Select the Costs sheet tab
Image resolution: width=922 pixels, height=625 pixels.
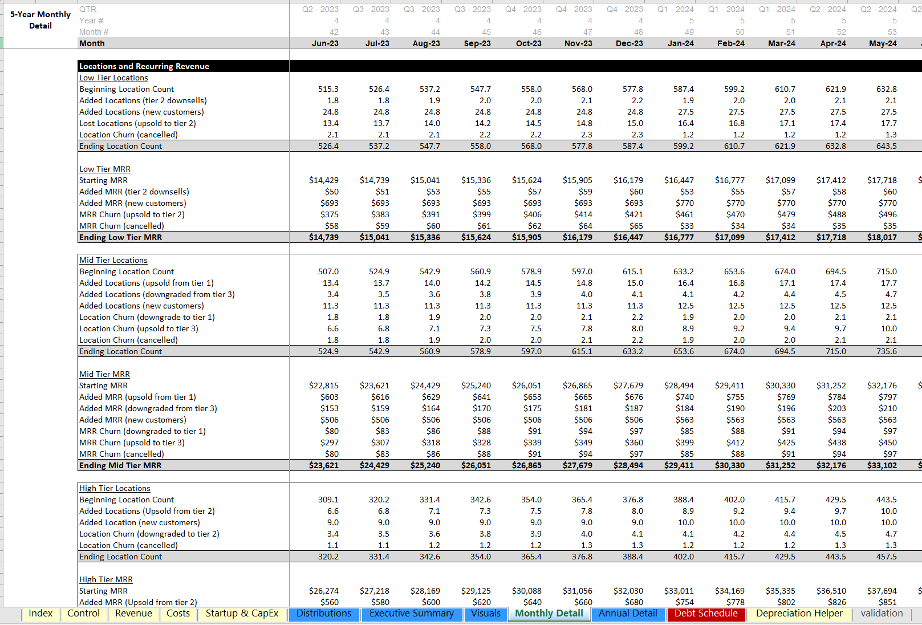178,614
